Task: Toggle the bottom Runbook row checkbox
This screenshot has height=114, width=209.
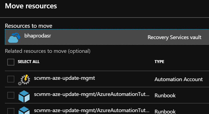Action: tap(11, 111)
